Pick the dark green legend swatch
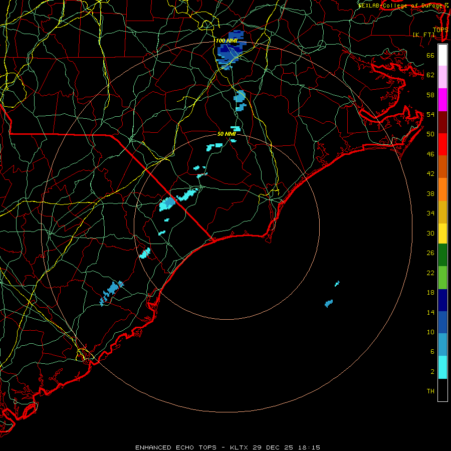This screenshot has height=451, width=451. (x=442, y=255)
